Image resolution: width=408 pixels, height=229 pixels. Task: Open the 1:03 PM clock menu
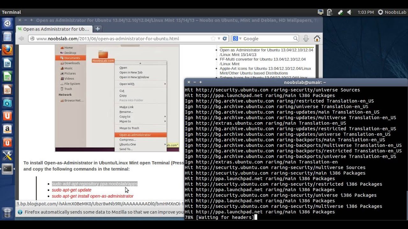(x=366, y=12)
